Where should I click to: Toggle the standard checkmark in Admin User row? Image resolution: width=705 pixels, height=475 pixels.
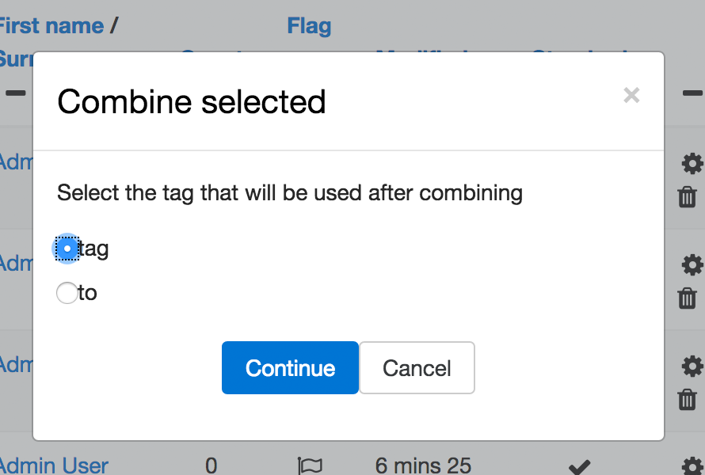(x=580, y=467)
